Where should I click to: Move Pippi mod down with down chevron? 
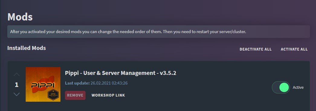17,94
